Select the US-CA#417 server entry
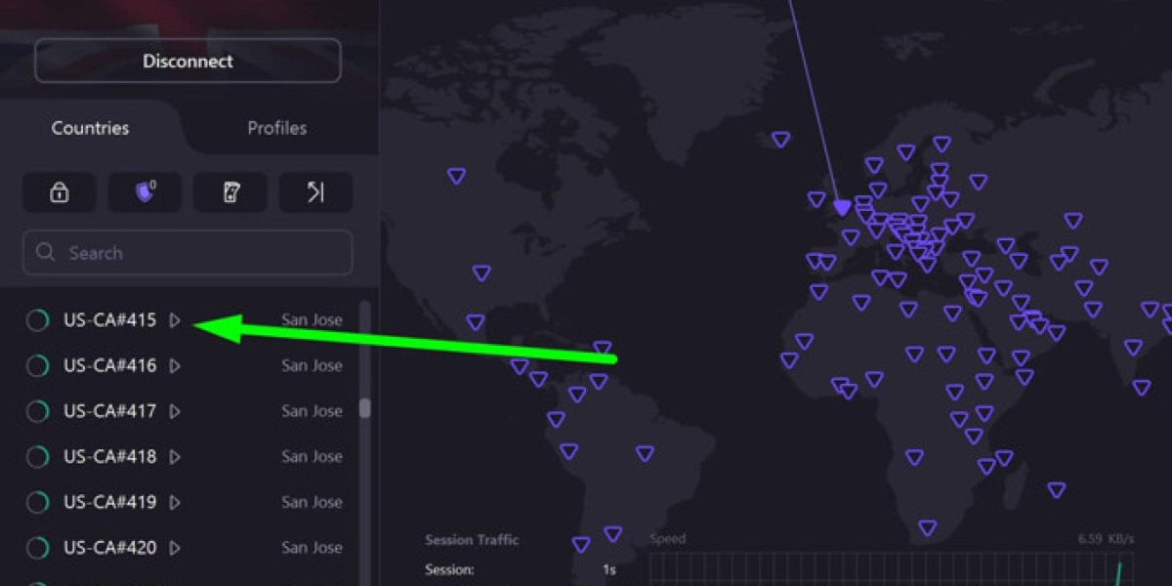 (109, 411)
